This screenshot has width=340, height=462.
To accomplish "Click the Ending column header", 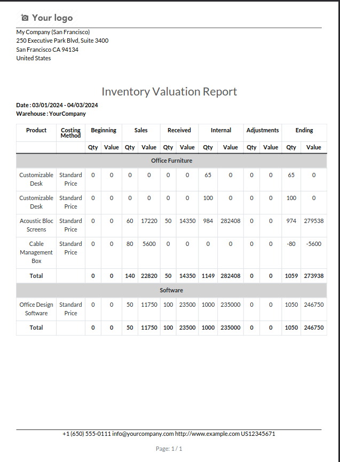I will pos(304,130).
